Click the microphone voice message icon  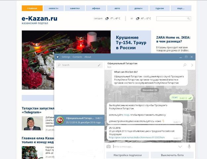coord(189,146)
